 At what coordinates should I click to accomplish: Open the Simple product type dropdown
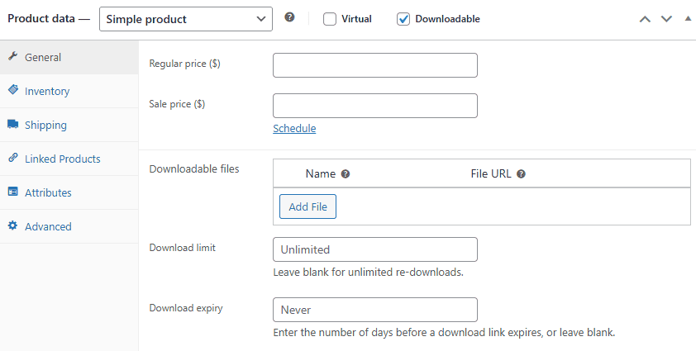tap(186, 19)
